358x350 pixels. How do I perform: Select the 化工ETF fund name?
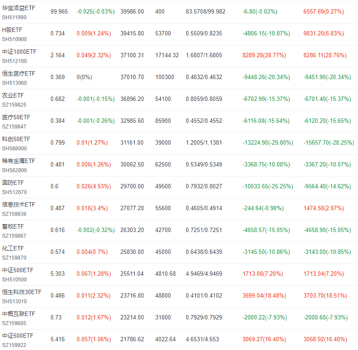(x=13, y=249)
